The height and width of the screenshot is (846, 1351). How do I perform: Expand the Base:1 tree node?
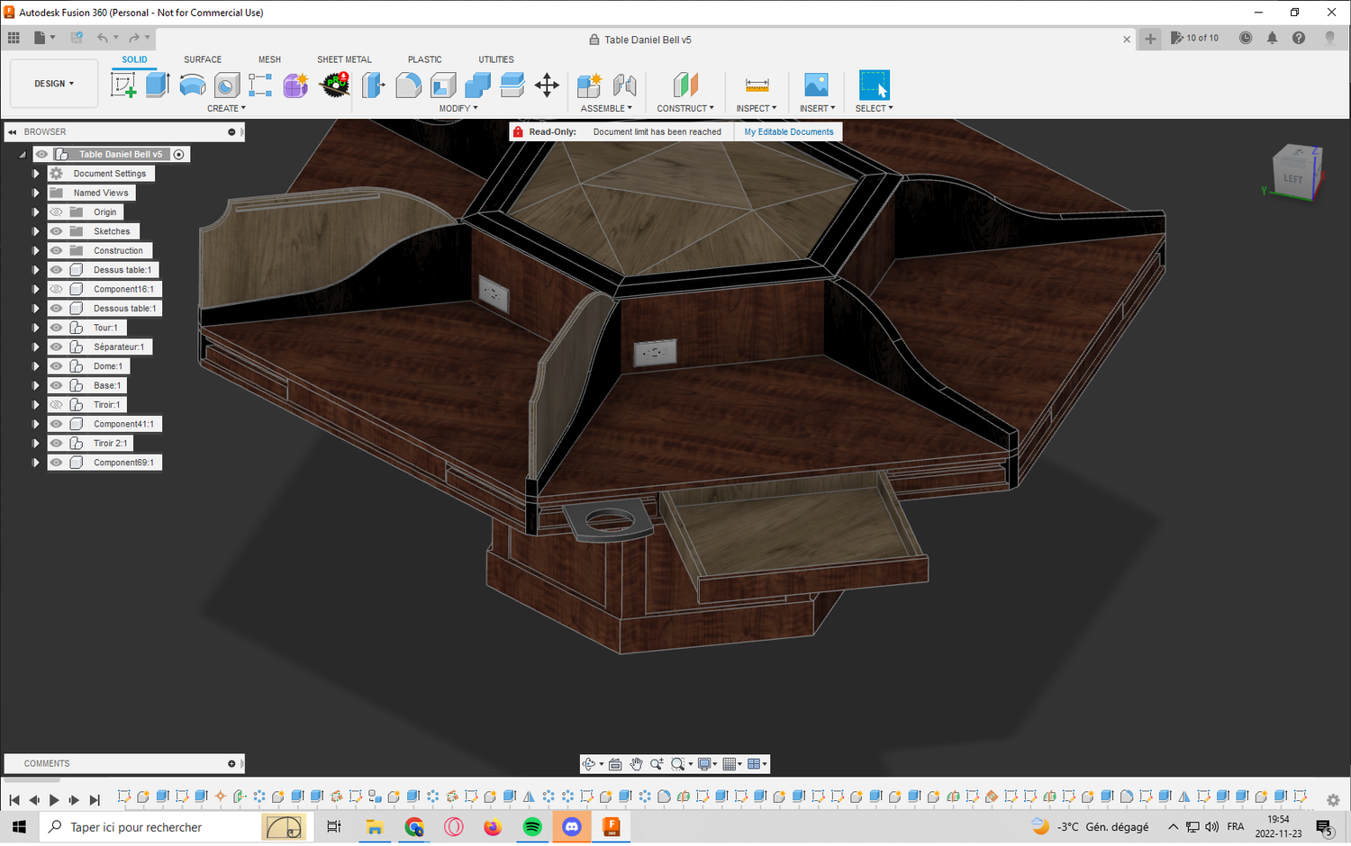(36, 385)
